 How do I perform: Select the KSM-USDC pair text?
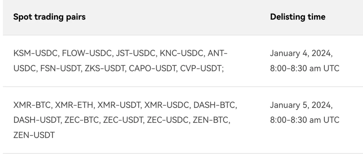36,54
